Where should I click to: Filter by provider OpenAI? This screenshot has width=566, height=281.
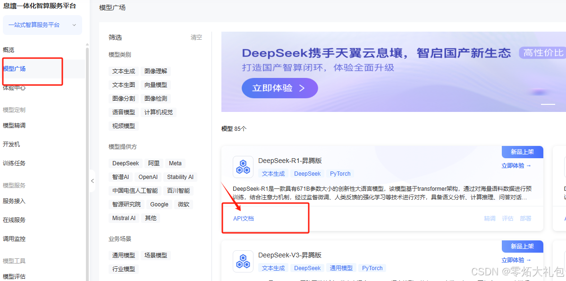[148, 177]
